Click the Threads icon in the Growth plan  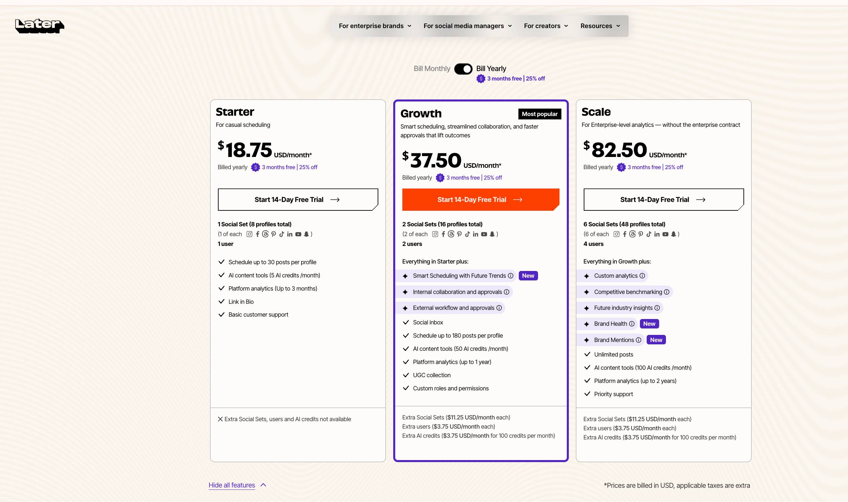(451, 234)
